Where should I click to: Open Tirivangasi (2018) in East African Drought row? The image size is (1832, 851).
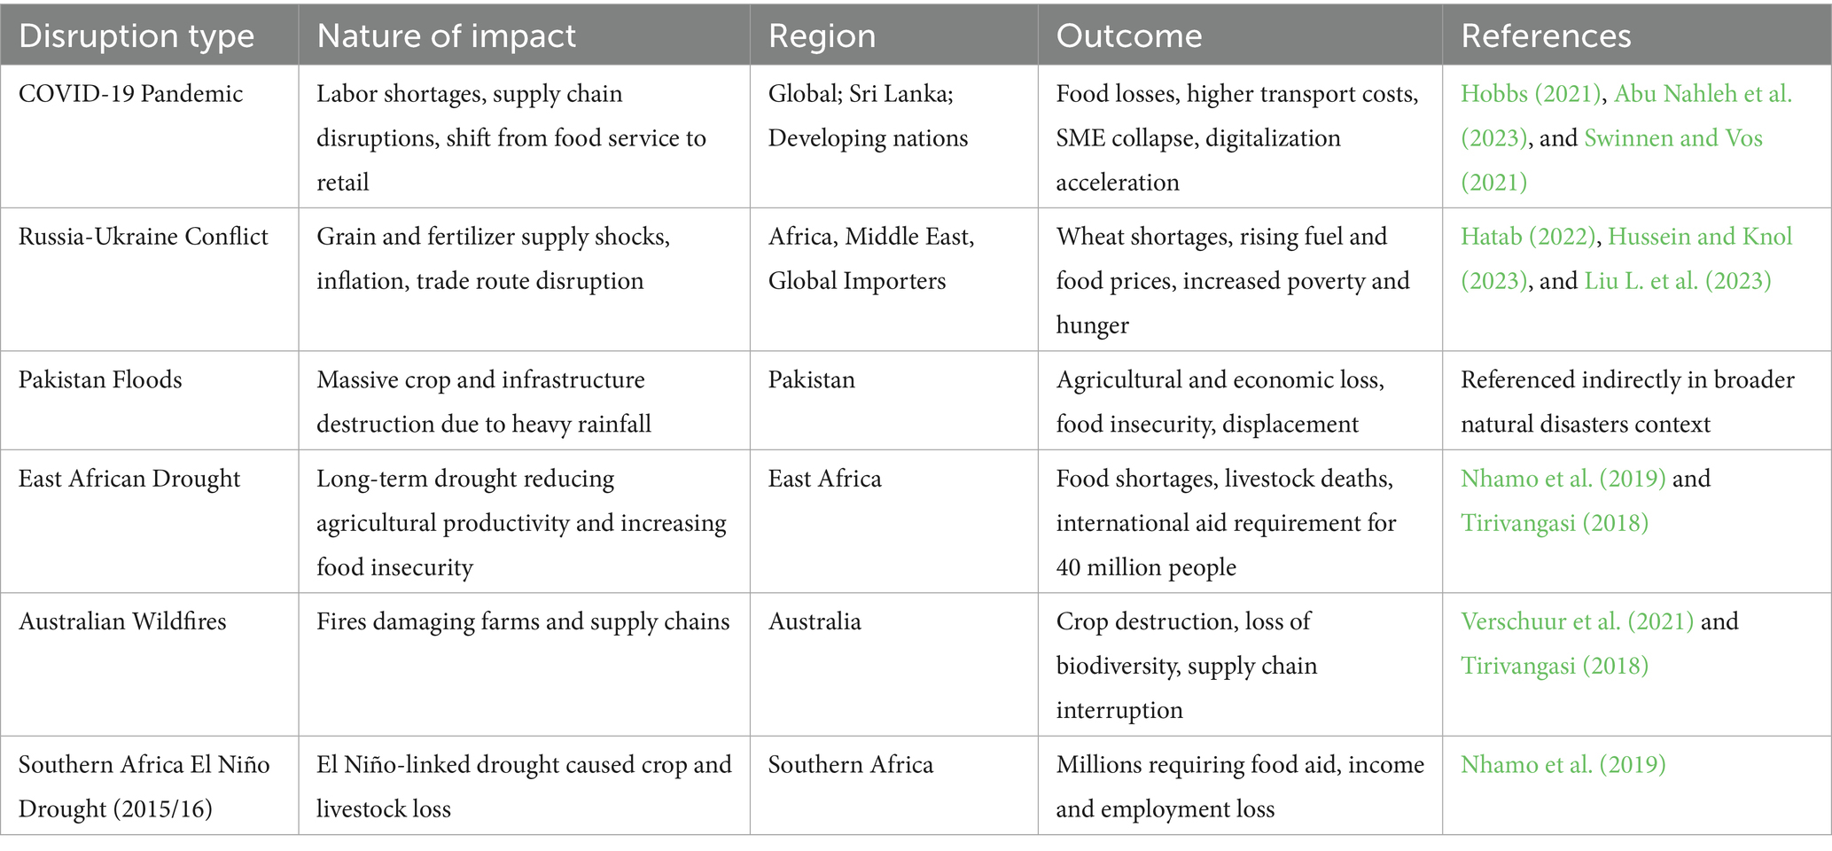click(1554, 523)
